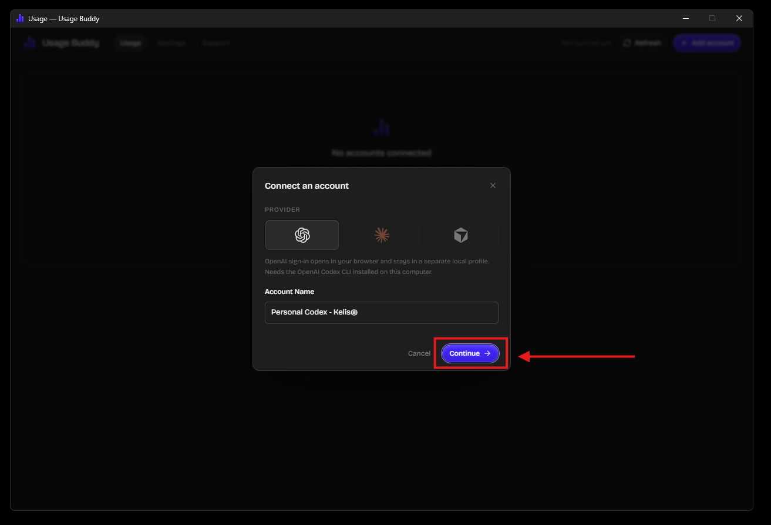The height and width of the screenshot is (525, 771).
Task: Close the Usage Buddy window
Action: click(x=739, y=18)
